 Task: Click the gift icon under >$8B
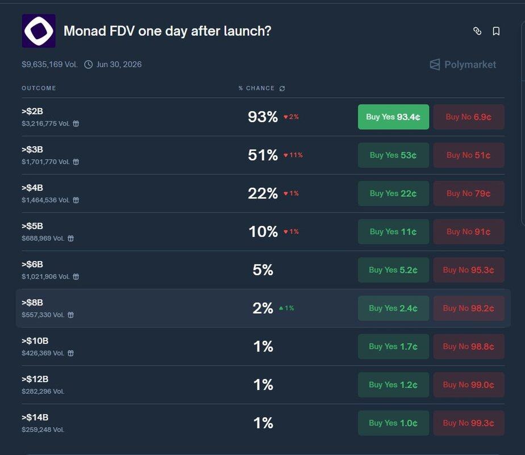pos(71,315)
